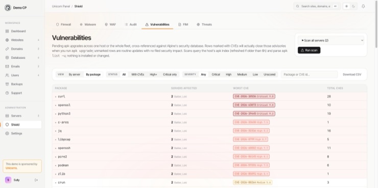The height and width of the screenshot is (188, 378).
Task: Click Download CSV
Action: (x=352, y=75)
